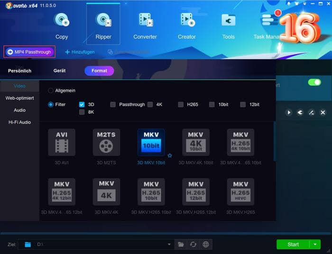This screenshot has width=332, height=254.
Task: Open the advanced settings wrench icon
Action: click(x=300, y=112)
